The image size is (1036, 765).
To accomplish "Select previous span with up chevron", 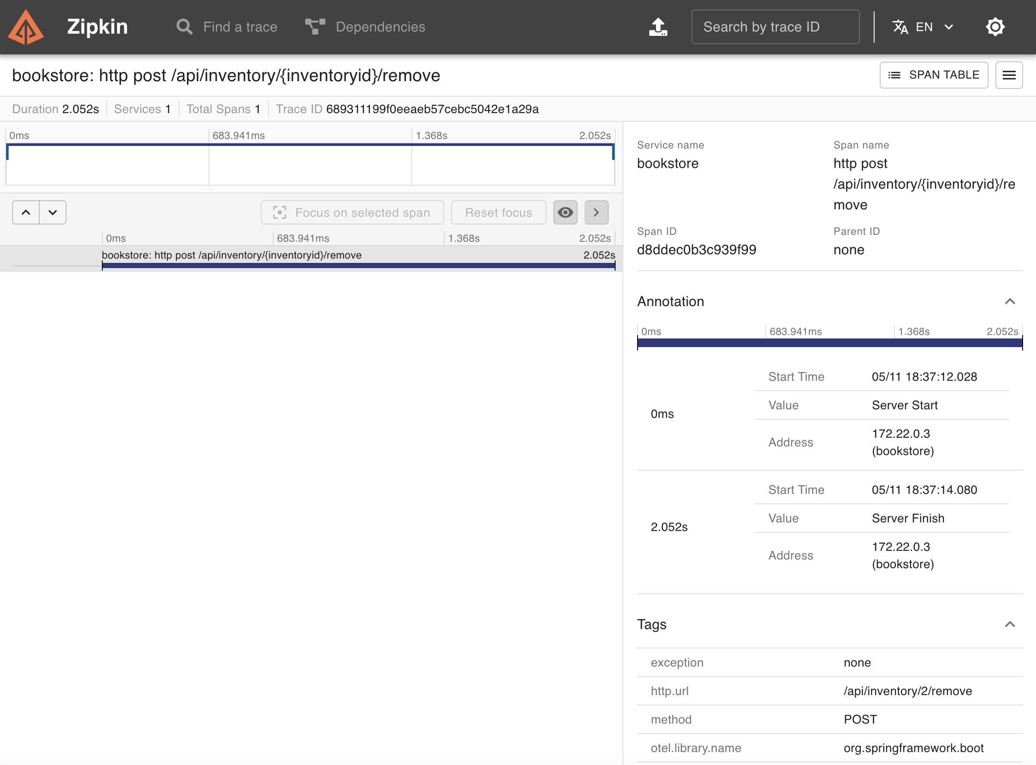I will point(26,212).
